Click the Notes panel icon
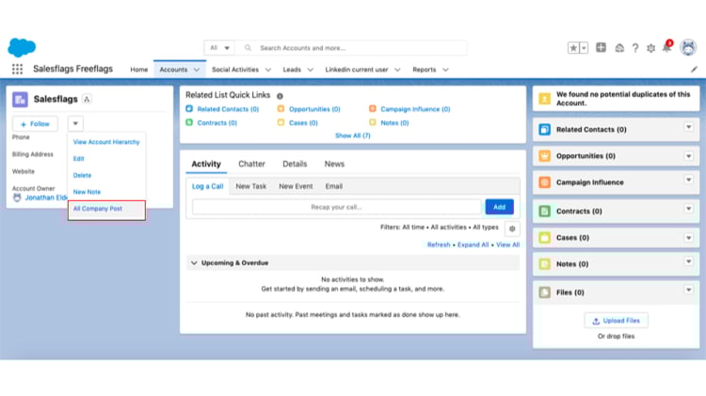 [x=544, y=264]
